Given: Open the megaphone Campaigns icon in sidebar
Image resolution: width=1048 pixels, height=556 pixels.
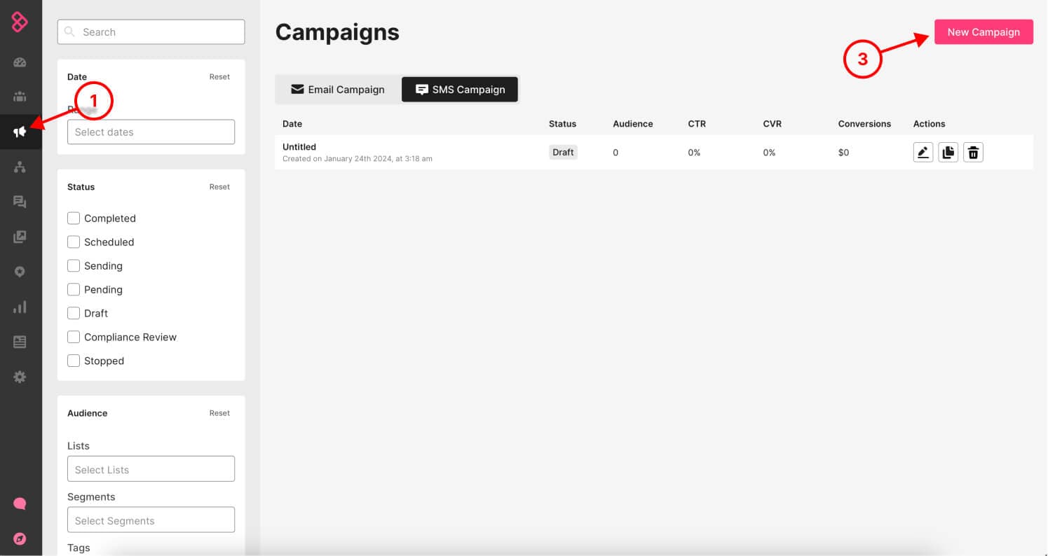Looking at the screenshot, I should [20, 132].
